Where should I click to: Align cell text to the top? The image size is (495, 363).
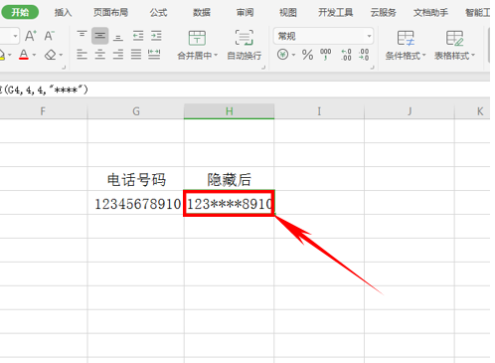pos(82,35)
